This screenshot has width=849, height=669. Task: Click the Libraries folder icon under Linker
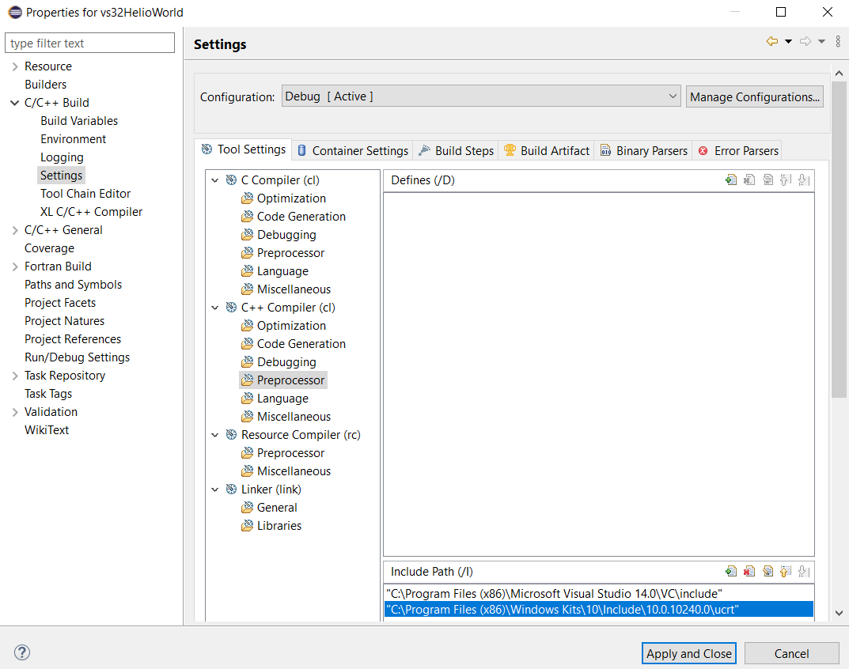(247, 525)
